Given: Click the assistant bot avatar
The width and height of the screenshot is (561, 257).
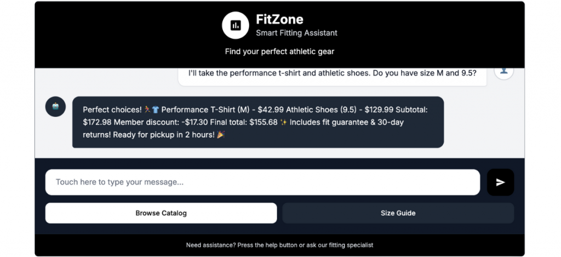Looking at the screenshot, I should pos(55,107).
